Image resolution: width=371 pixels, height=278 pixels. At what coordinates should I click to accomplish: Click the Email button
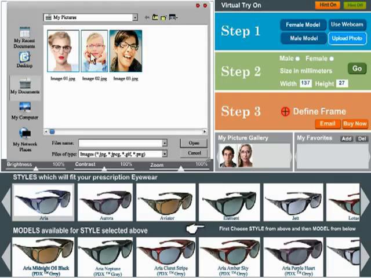tap(328, 123)
